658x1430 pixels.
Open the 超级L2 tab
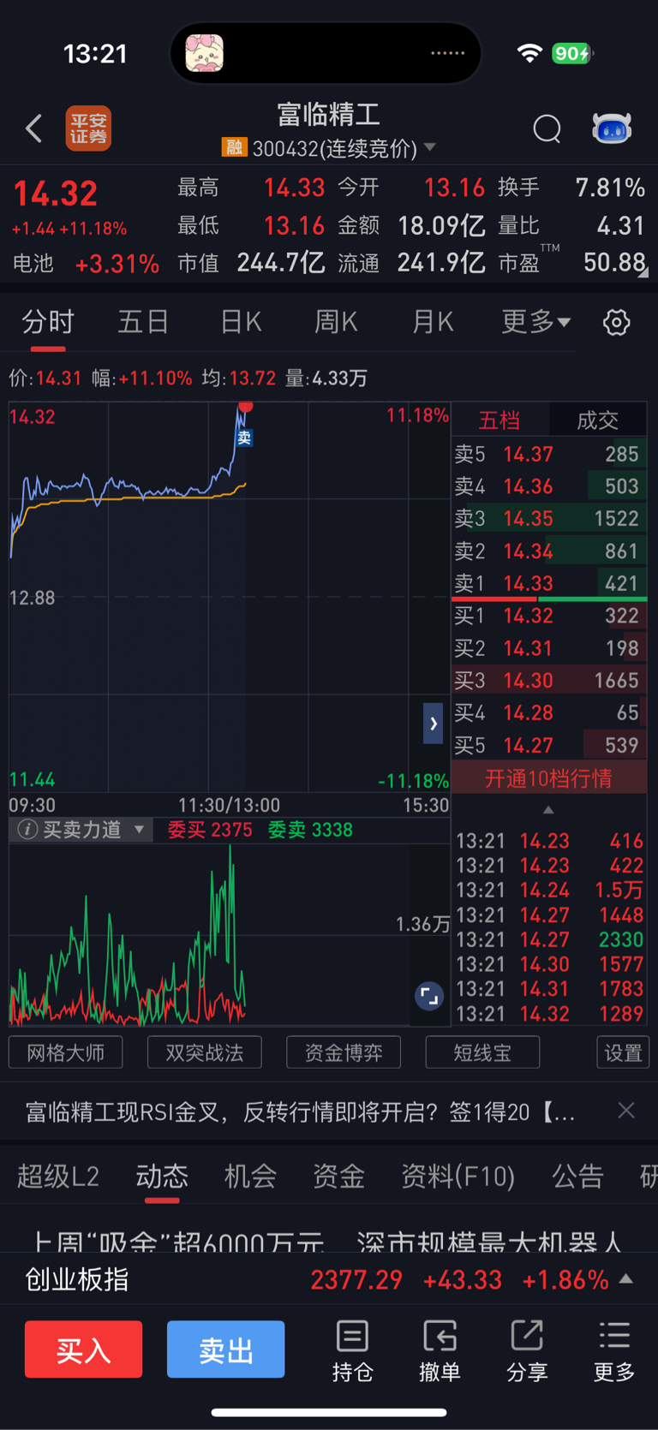(x=58, y=1177)
